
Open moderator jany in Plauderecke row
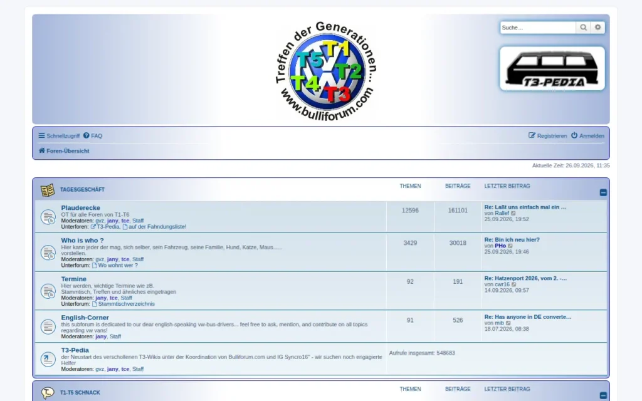113,221
